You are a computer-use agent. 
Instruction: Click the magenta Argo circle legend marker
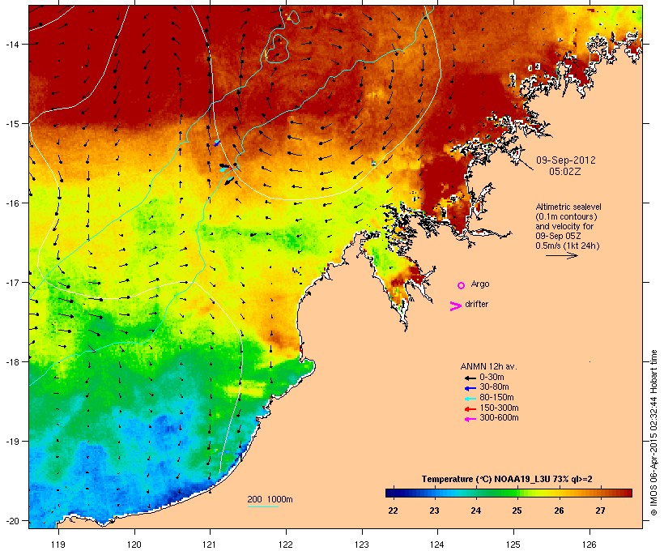[462, 285]
